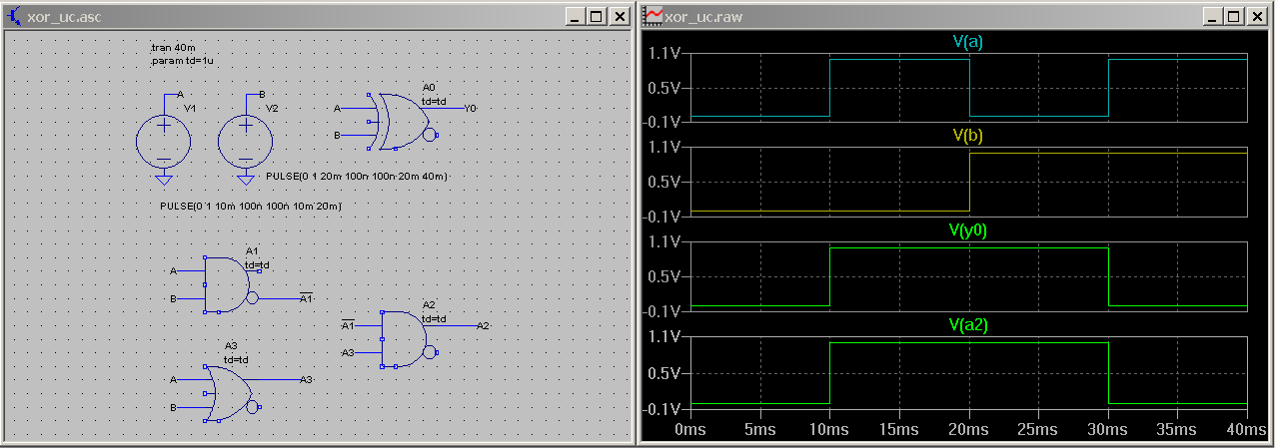
Task: Click the V(y0) trace label
Action: 968,230
